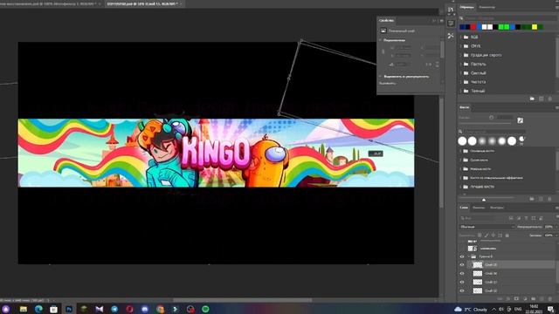This screenshot has height=314, width=559.
Task: Delete layer using trash icon
Action: 550,298
